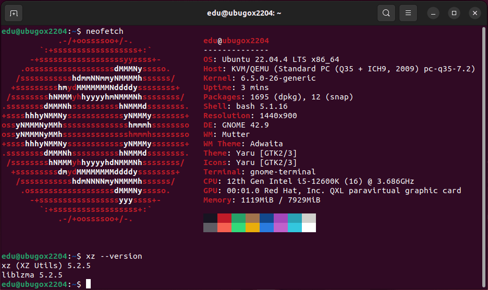Viewport: 488px width, 290px height.
Task: Open the terminal hamburger menu
Action: point(409,13)
